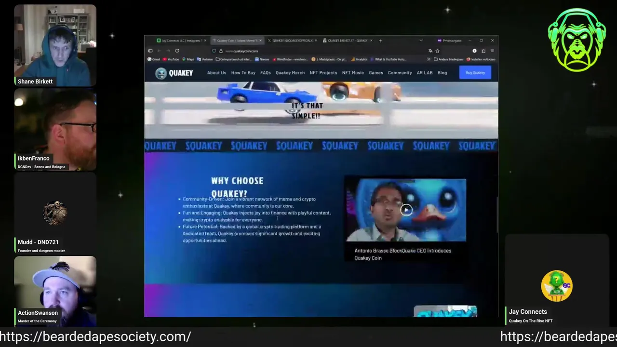Open Community in site navigation

[400, 73]
